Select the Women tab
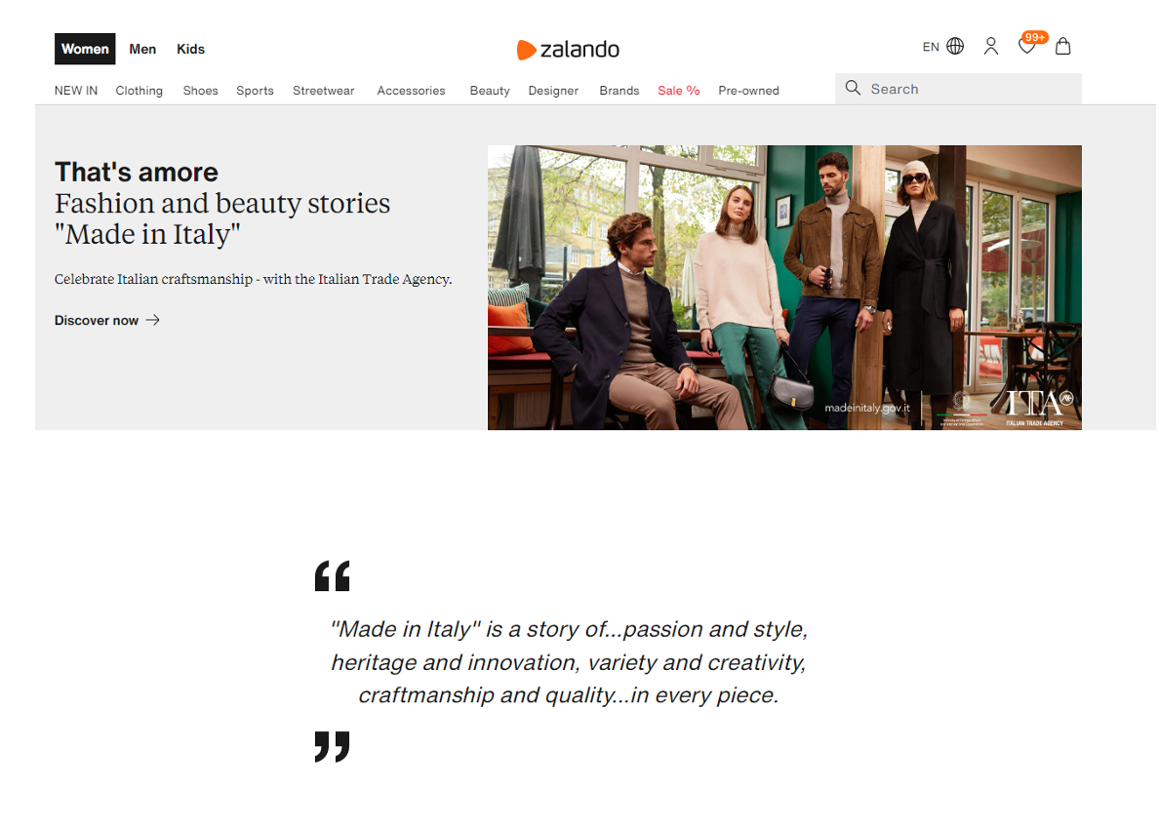The height and width of the screenshot is (827, 1159). (x=85, y=49)
